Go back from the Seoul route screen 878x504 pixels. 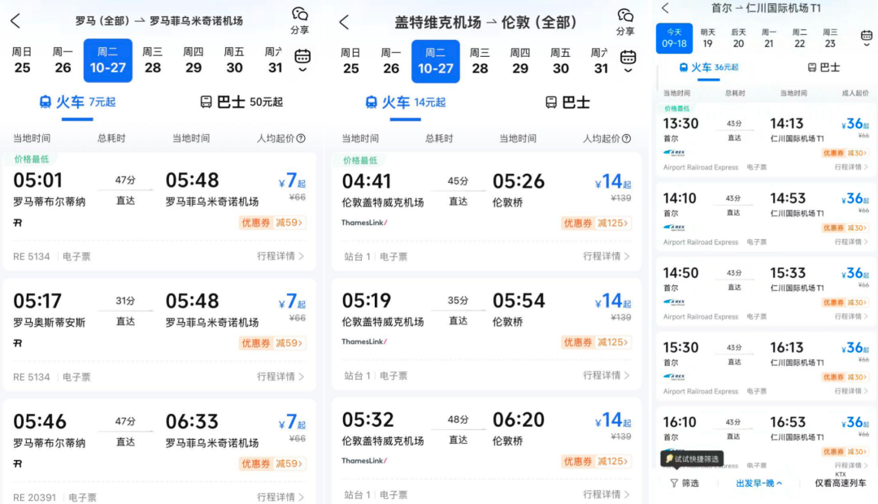[665, 8]
